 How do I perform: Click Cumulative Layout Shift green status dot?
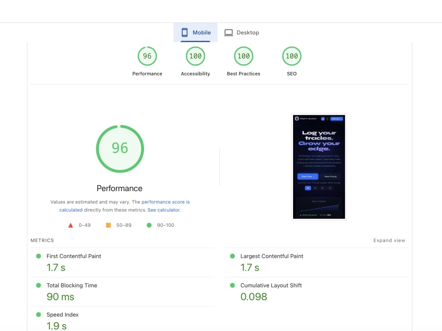pos(232,286)
